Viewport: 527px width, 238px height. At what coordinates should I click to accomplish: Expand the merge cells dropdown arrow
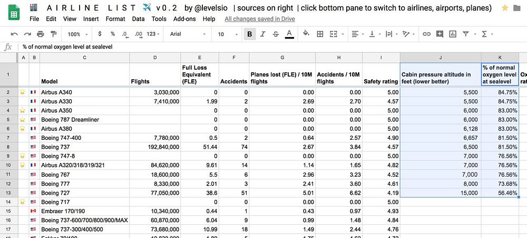343,34
